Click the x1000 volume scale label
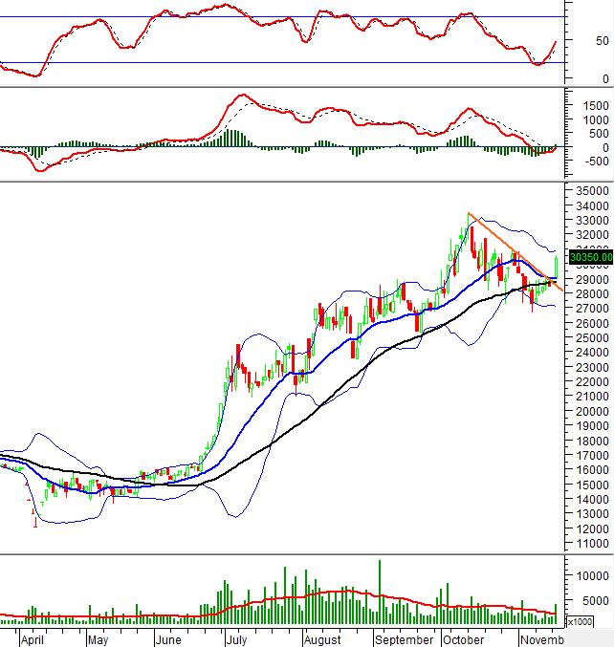 tap(581, 622)
